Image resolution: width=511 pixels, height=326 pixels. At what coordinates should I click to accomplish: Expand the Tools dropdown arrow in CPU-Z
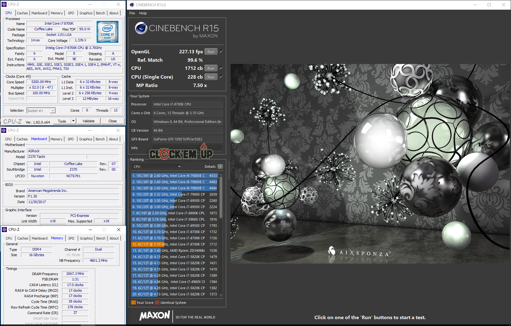point(73,121)
